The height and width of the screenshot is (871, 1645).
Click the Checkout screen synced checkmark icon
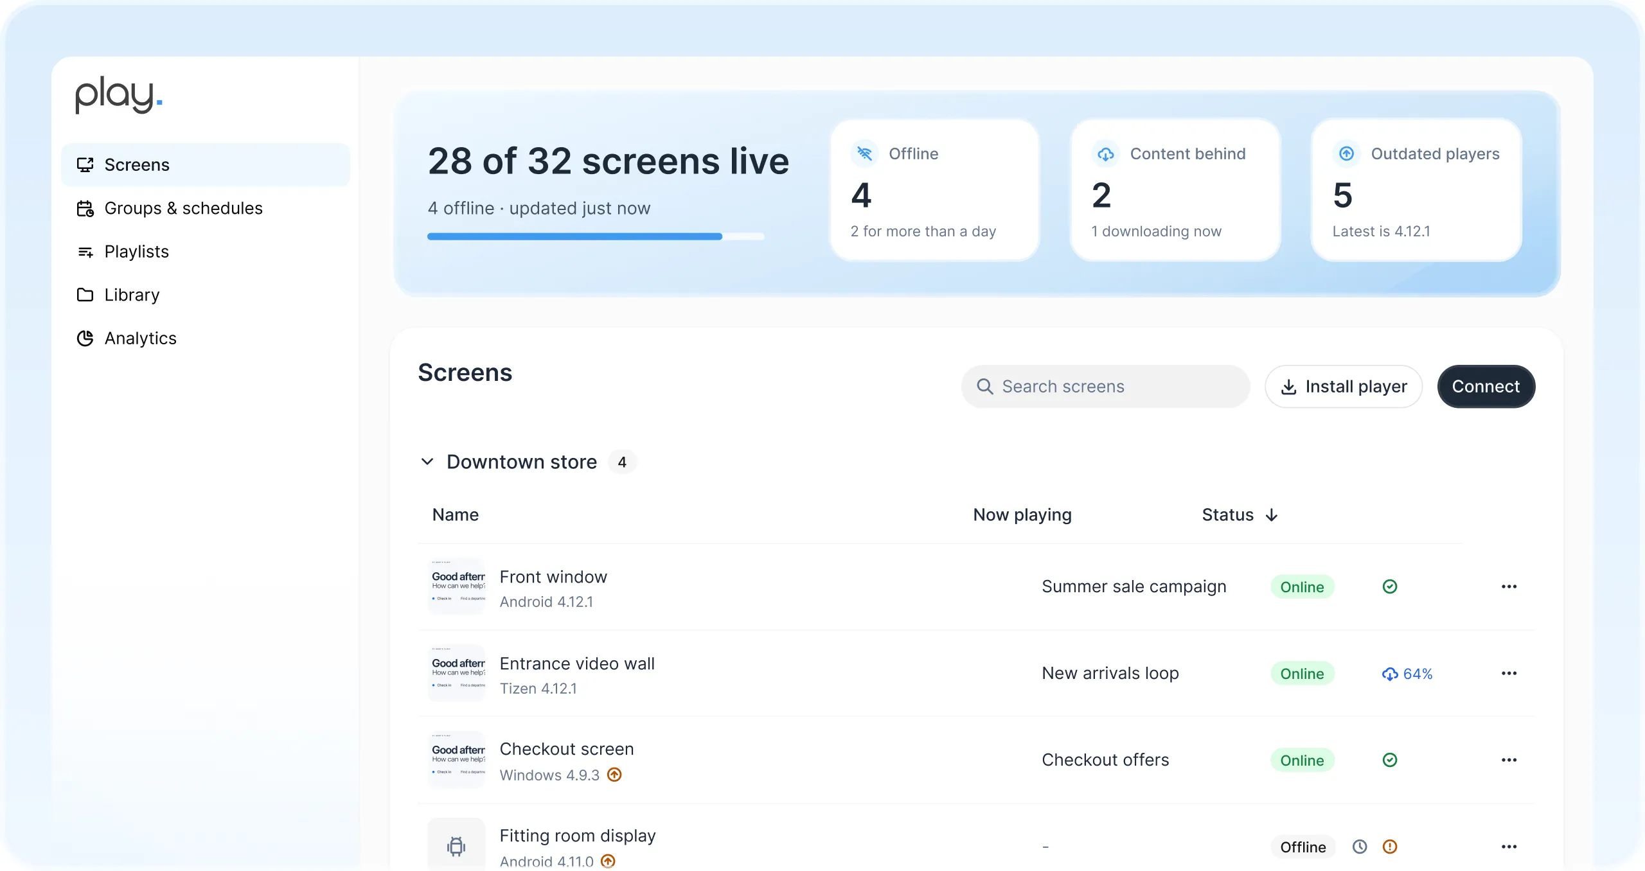1390,760
